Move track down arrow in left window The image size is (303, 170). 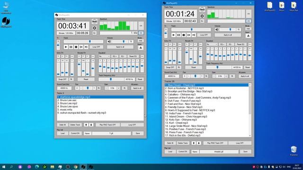tap(91, 125)
